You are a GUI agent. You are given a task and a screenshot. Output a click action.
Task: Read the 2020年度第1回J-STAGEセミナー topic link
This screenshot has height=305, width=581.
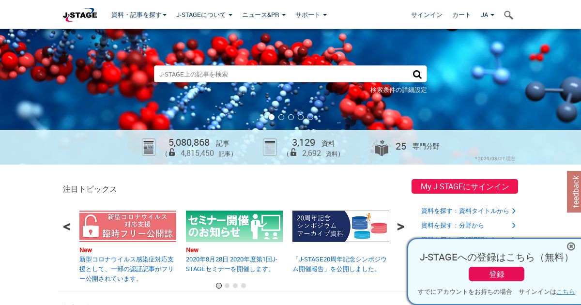(x=232, y=264)
